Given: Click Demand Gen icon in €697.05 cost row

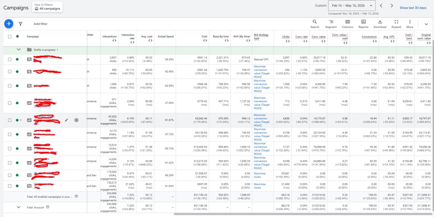Looking at the screenshot, I should [x=29, y=186].
